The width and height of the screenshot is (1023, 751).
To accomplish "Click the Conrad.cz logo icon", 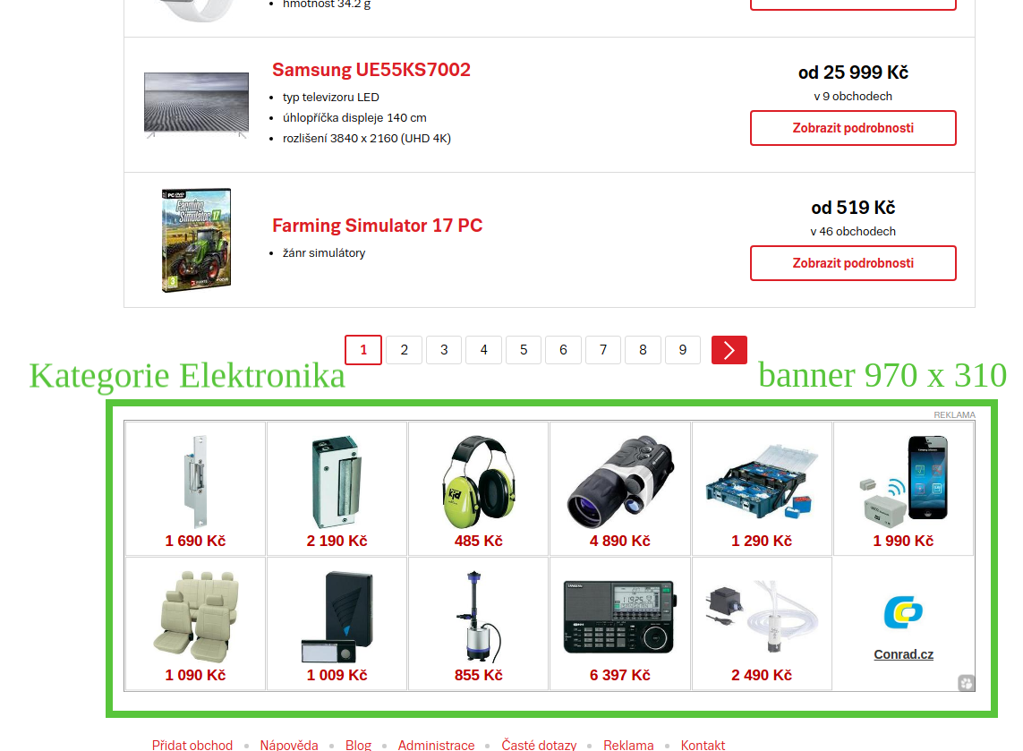I will (x=904, y=612).
